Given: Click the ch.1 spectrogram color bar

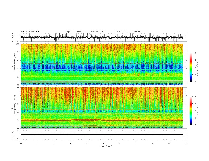Looking at the screenshot, I should (191, 67).
